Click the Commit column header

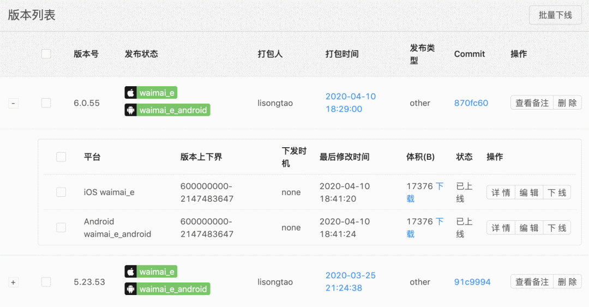pos(470,54)
